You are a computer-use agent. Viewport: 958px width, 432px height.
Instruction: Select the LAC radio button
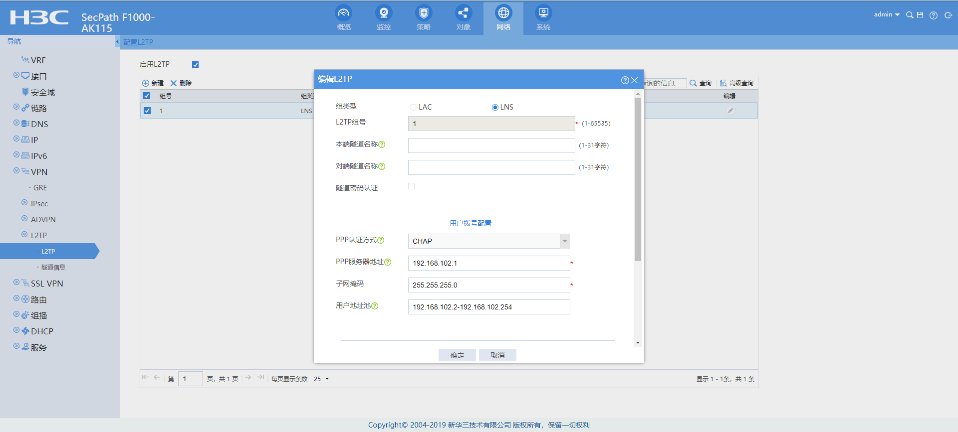[x=413, y=107]
